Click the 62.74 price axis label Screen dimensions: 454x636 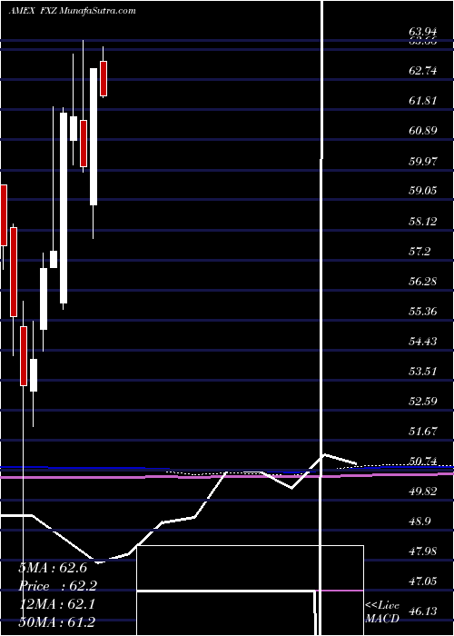(423, 71)
